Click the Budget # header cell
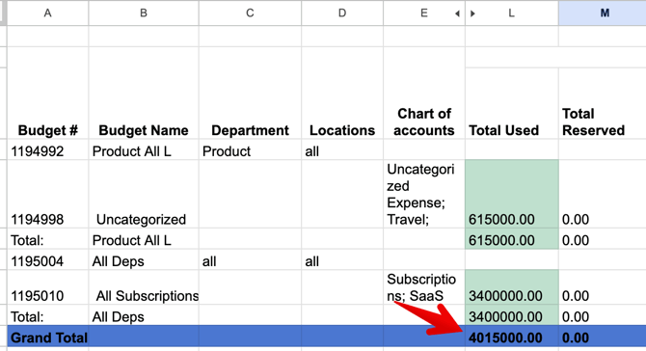Viewport: 646px width, 351px height. [47, 93]
